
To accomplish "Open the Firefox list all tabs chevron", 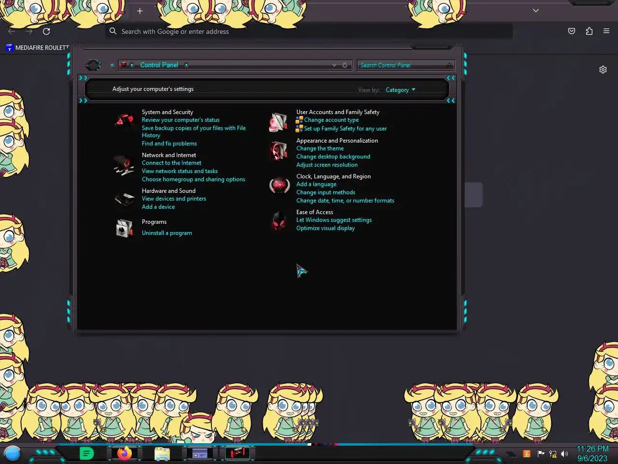I will tap(536, 11).
